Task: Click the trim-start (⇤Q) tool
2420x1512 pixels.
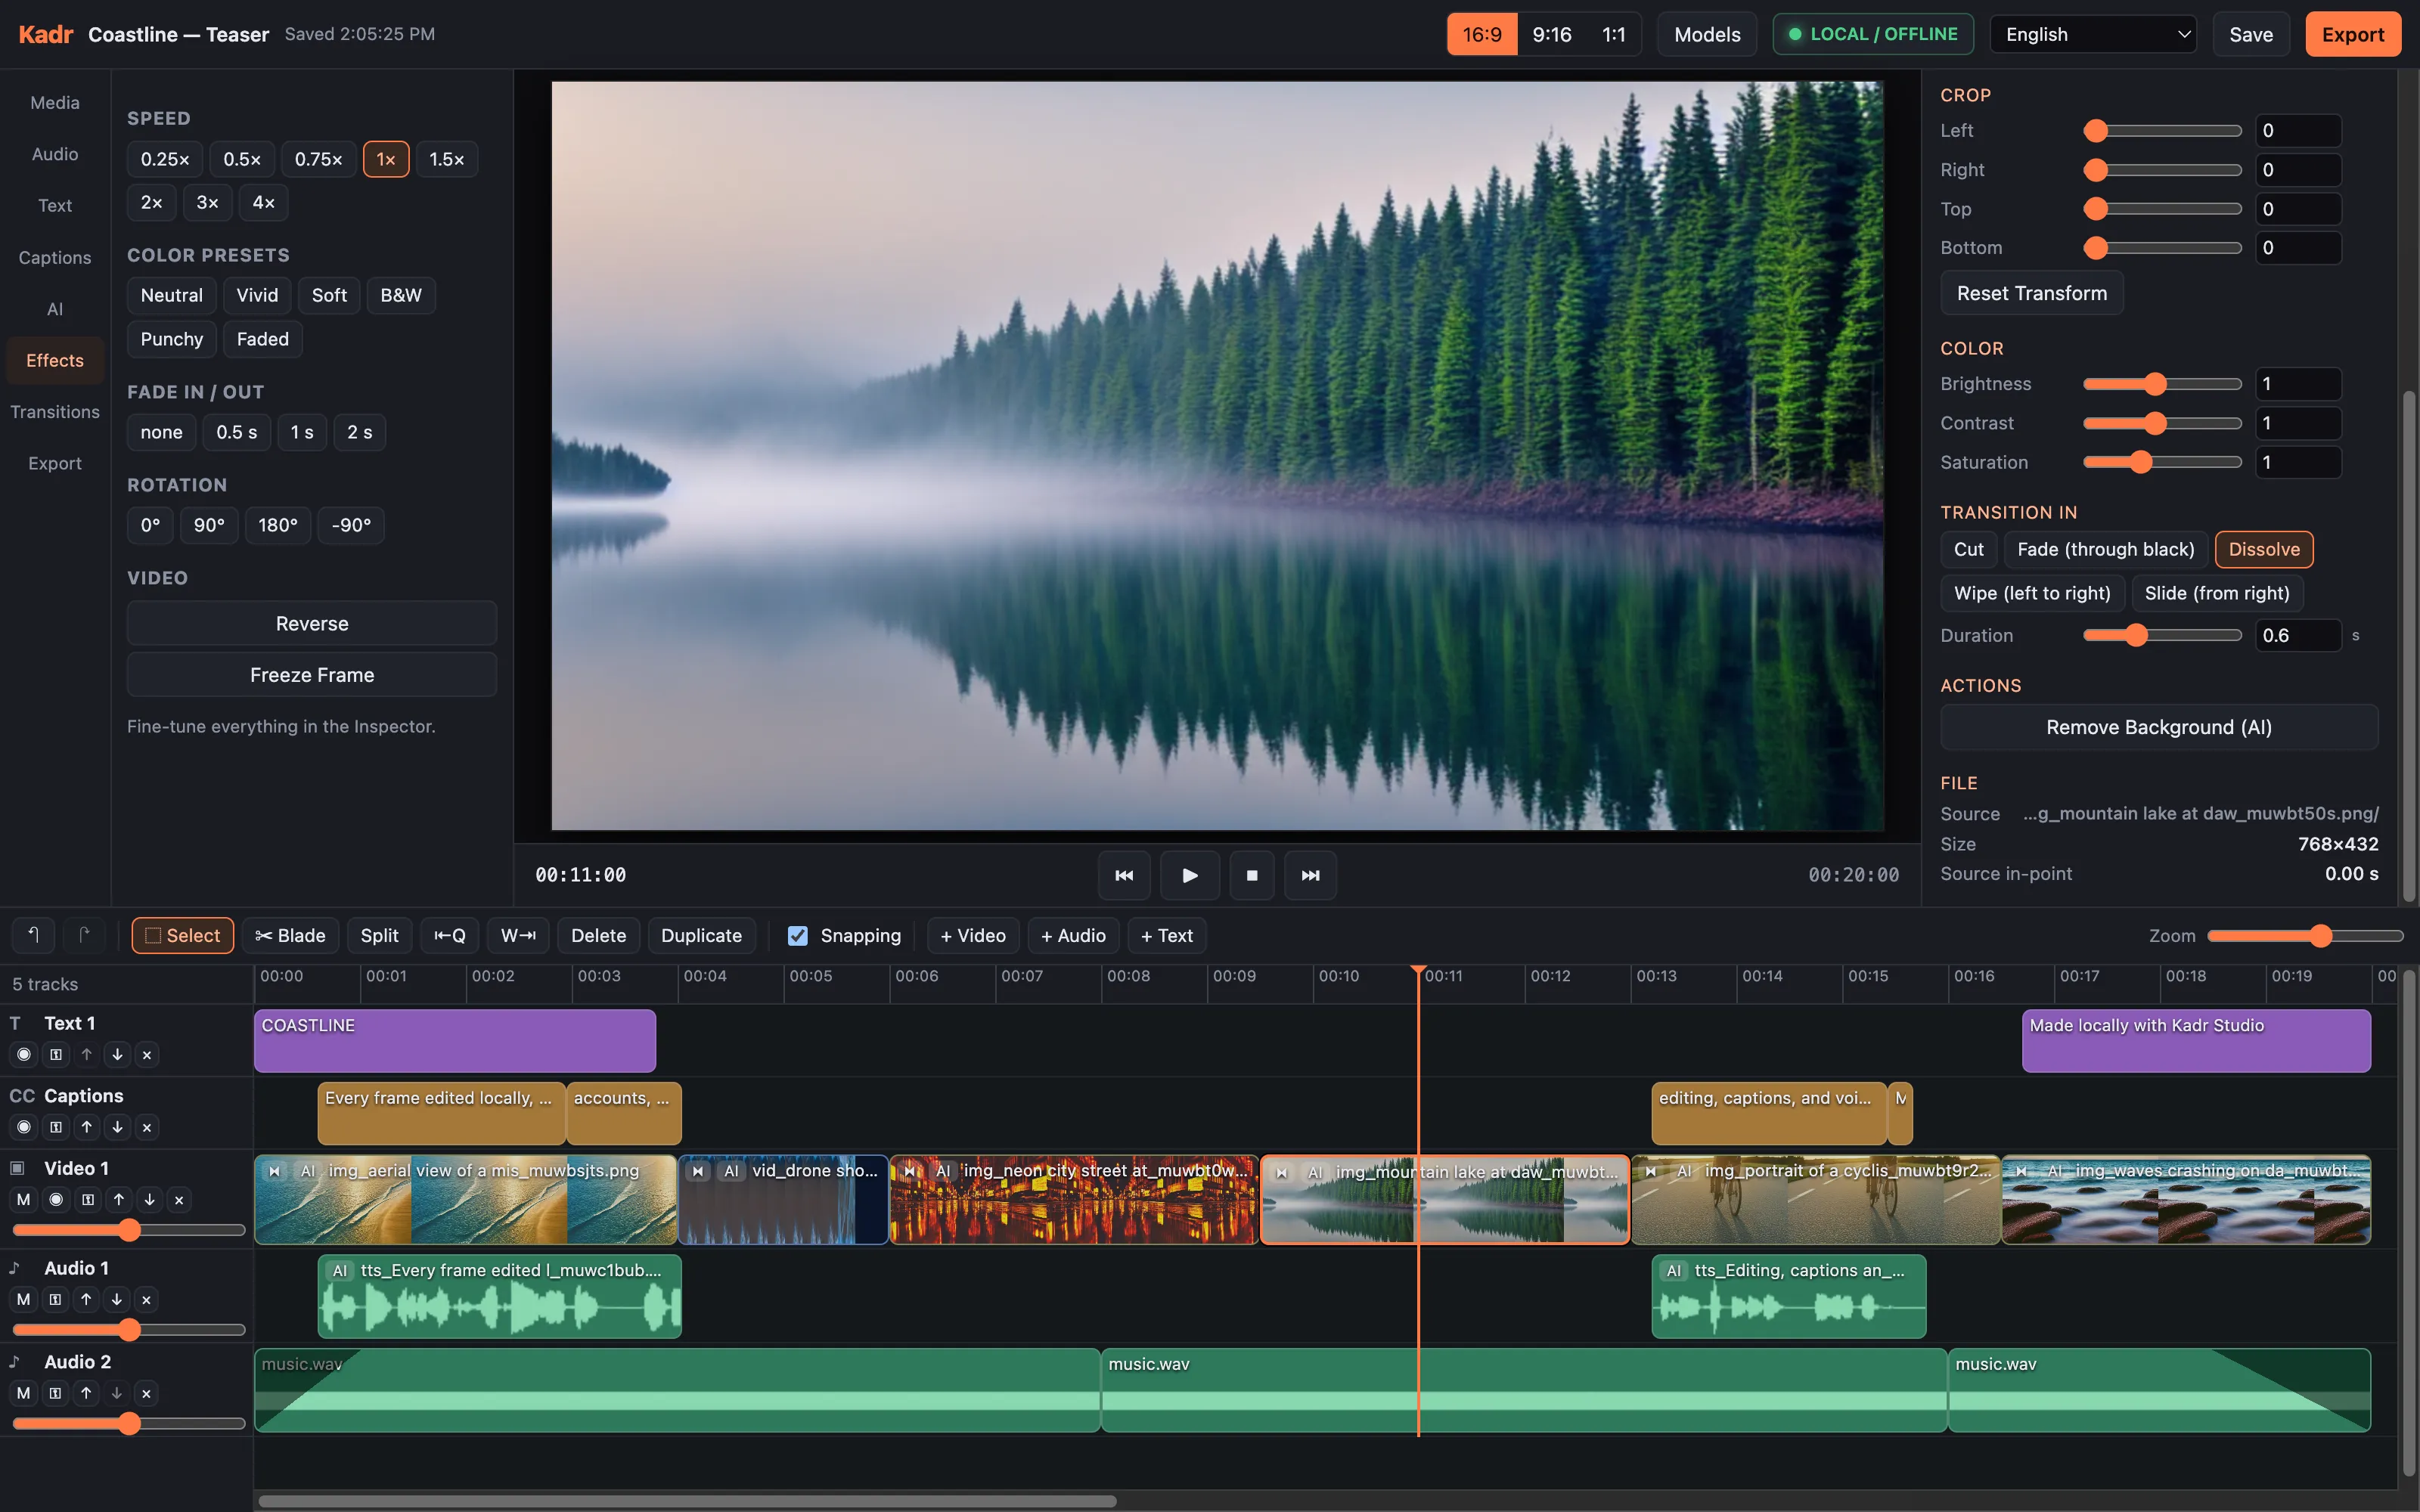Action: [x=449, y=935]
